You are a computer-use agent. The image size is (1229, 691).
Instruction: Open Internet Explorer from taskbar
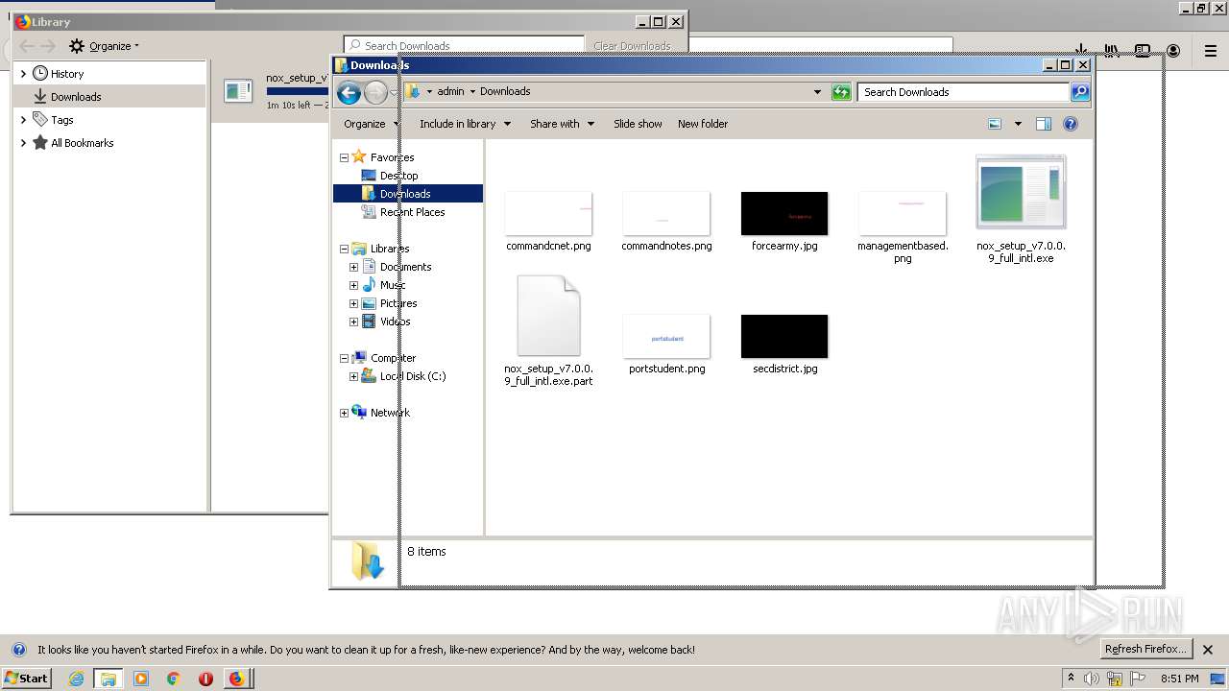pyautogui.click(x=76, y=679)
